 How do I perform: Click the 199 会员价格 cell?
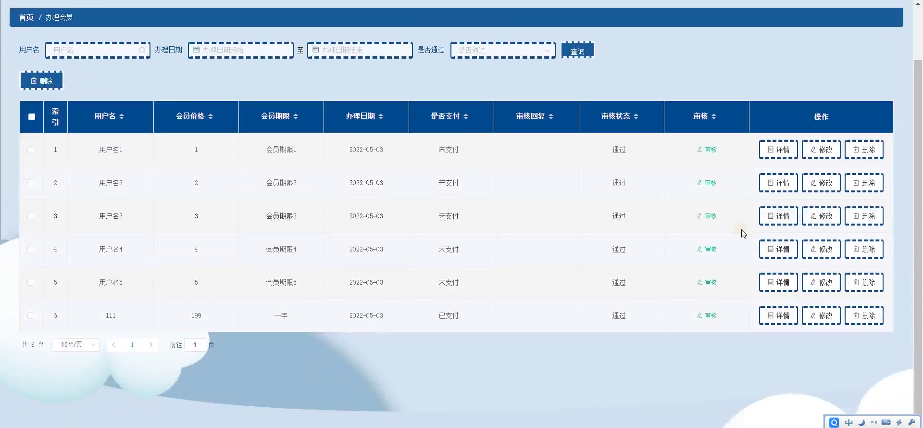[x=196, y=315]
